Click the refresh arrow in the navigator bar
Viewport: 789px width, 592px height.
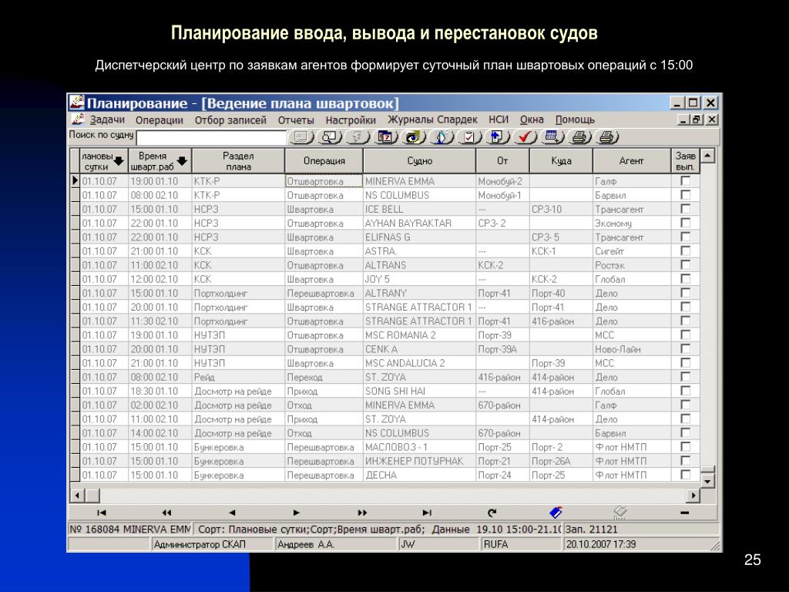tap(492, 513)
